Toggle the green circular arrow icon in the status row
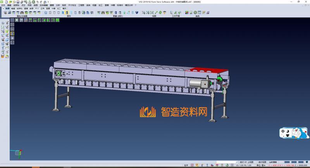Viewport: 310px width, 168px height. tap(227, 165)
